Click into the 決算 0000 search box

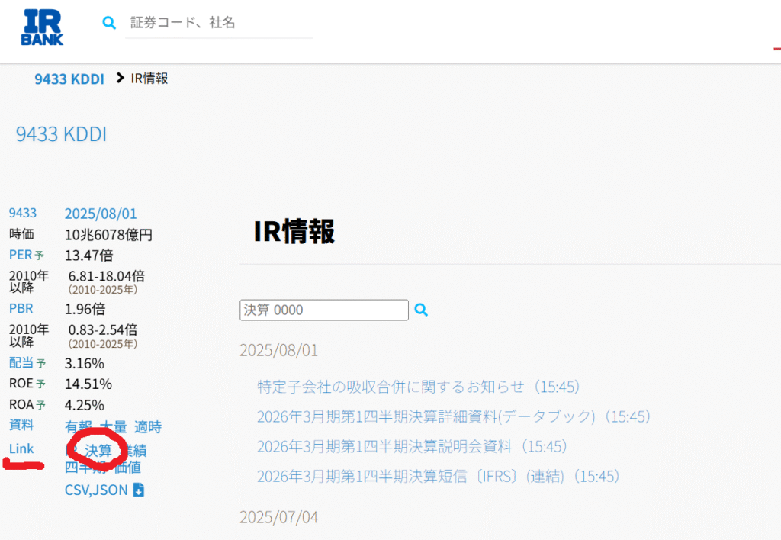323,310
